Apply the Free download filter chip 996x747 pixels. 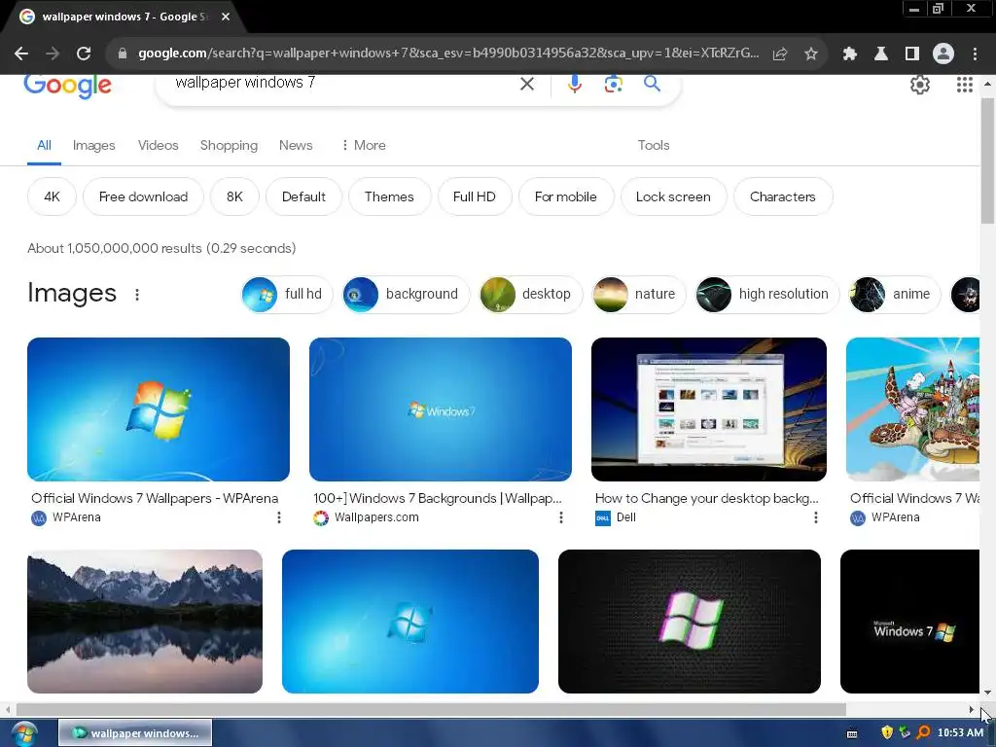[144, 196]
